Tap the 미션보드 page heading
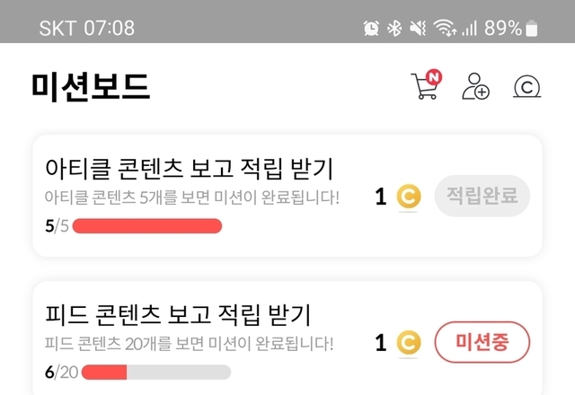 tap(90, 86)
